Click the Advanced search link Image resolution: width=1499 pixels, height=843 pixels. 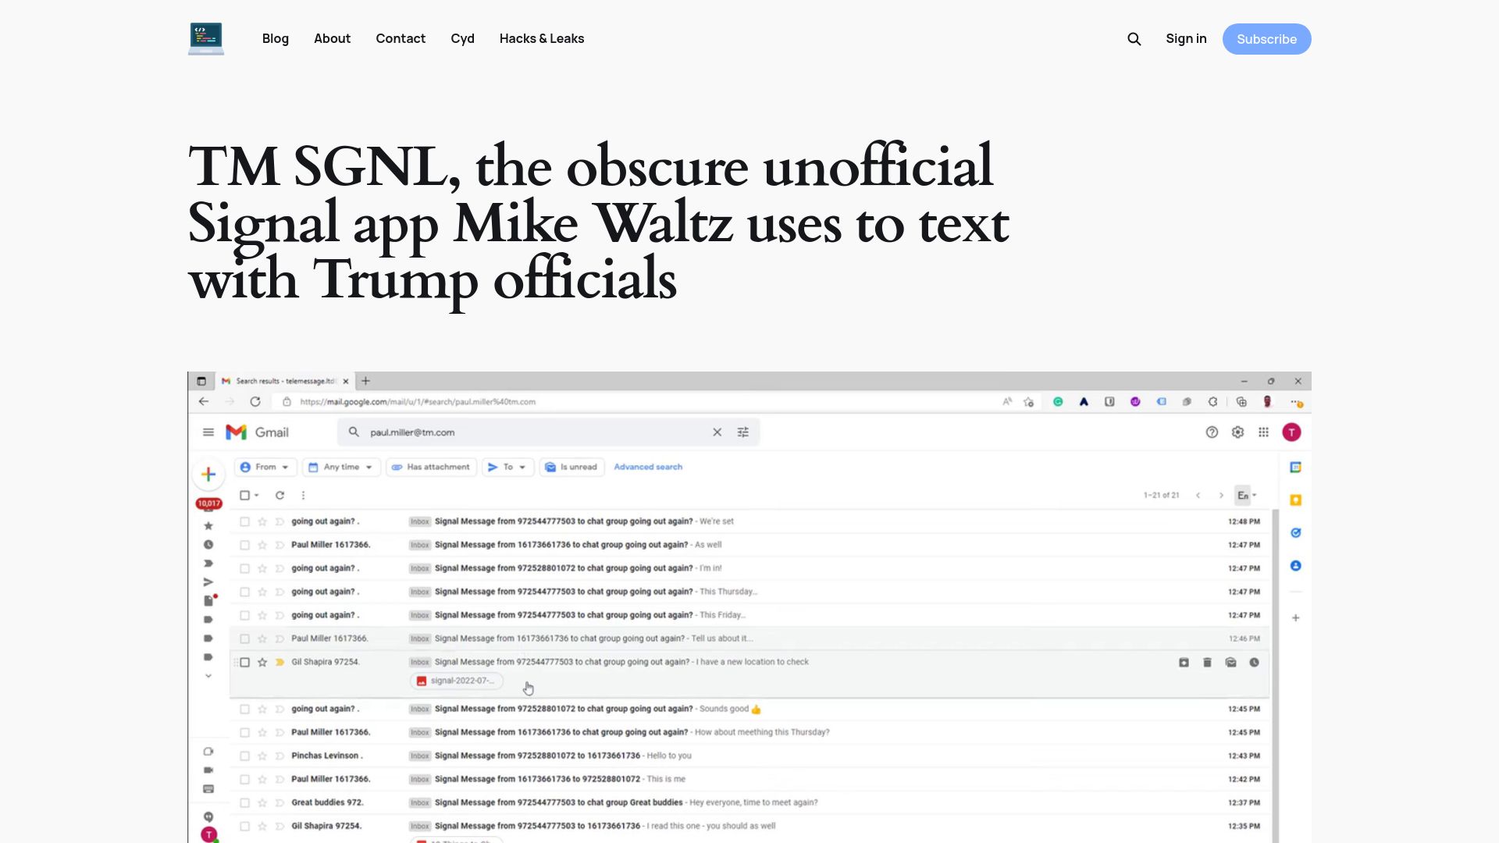click(648, 467)
